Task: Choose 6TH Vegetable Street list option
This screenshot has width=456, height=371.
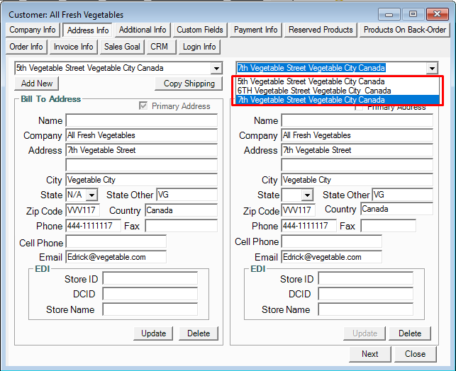Action: pos(314,91)
